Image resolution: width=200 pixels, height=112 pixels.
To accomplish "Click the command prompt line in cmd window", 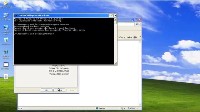I will pyautogui.click(x=34, y=34).
